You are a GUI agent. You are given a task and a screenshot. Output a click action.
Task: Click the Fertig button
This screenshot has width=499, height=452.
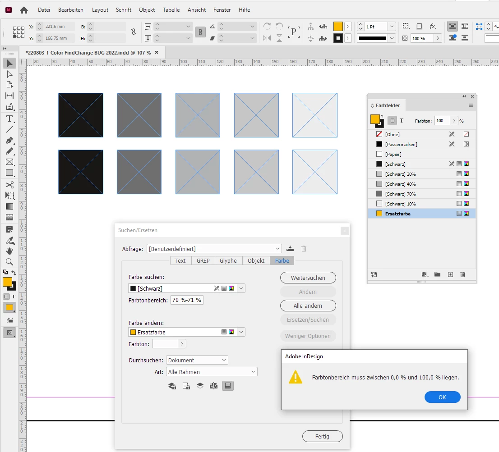point(323,436)
